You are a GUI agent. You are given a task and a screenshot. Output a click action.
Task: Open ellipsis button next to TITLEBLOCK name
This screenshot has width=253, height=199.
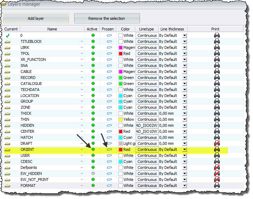point(82,41)
